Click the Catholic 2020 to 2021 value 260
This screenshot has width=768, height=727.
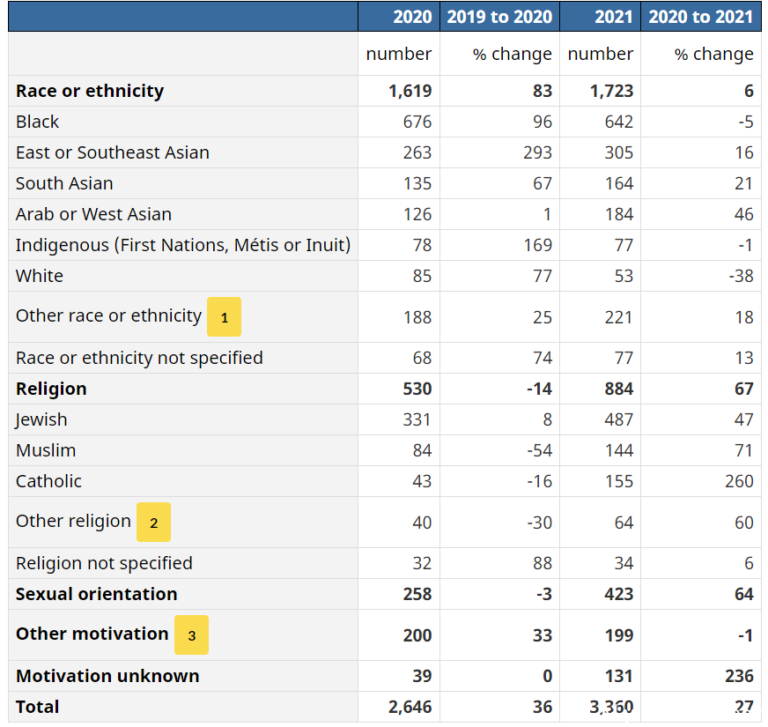(x=739, y=481)
